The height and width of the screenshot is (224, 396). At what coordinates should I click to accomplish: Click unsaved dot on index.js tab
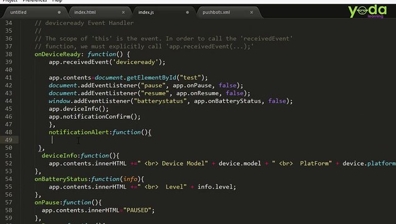(x=187, y=12)
